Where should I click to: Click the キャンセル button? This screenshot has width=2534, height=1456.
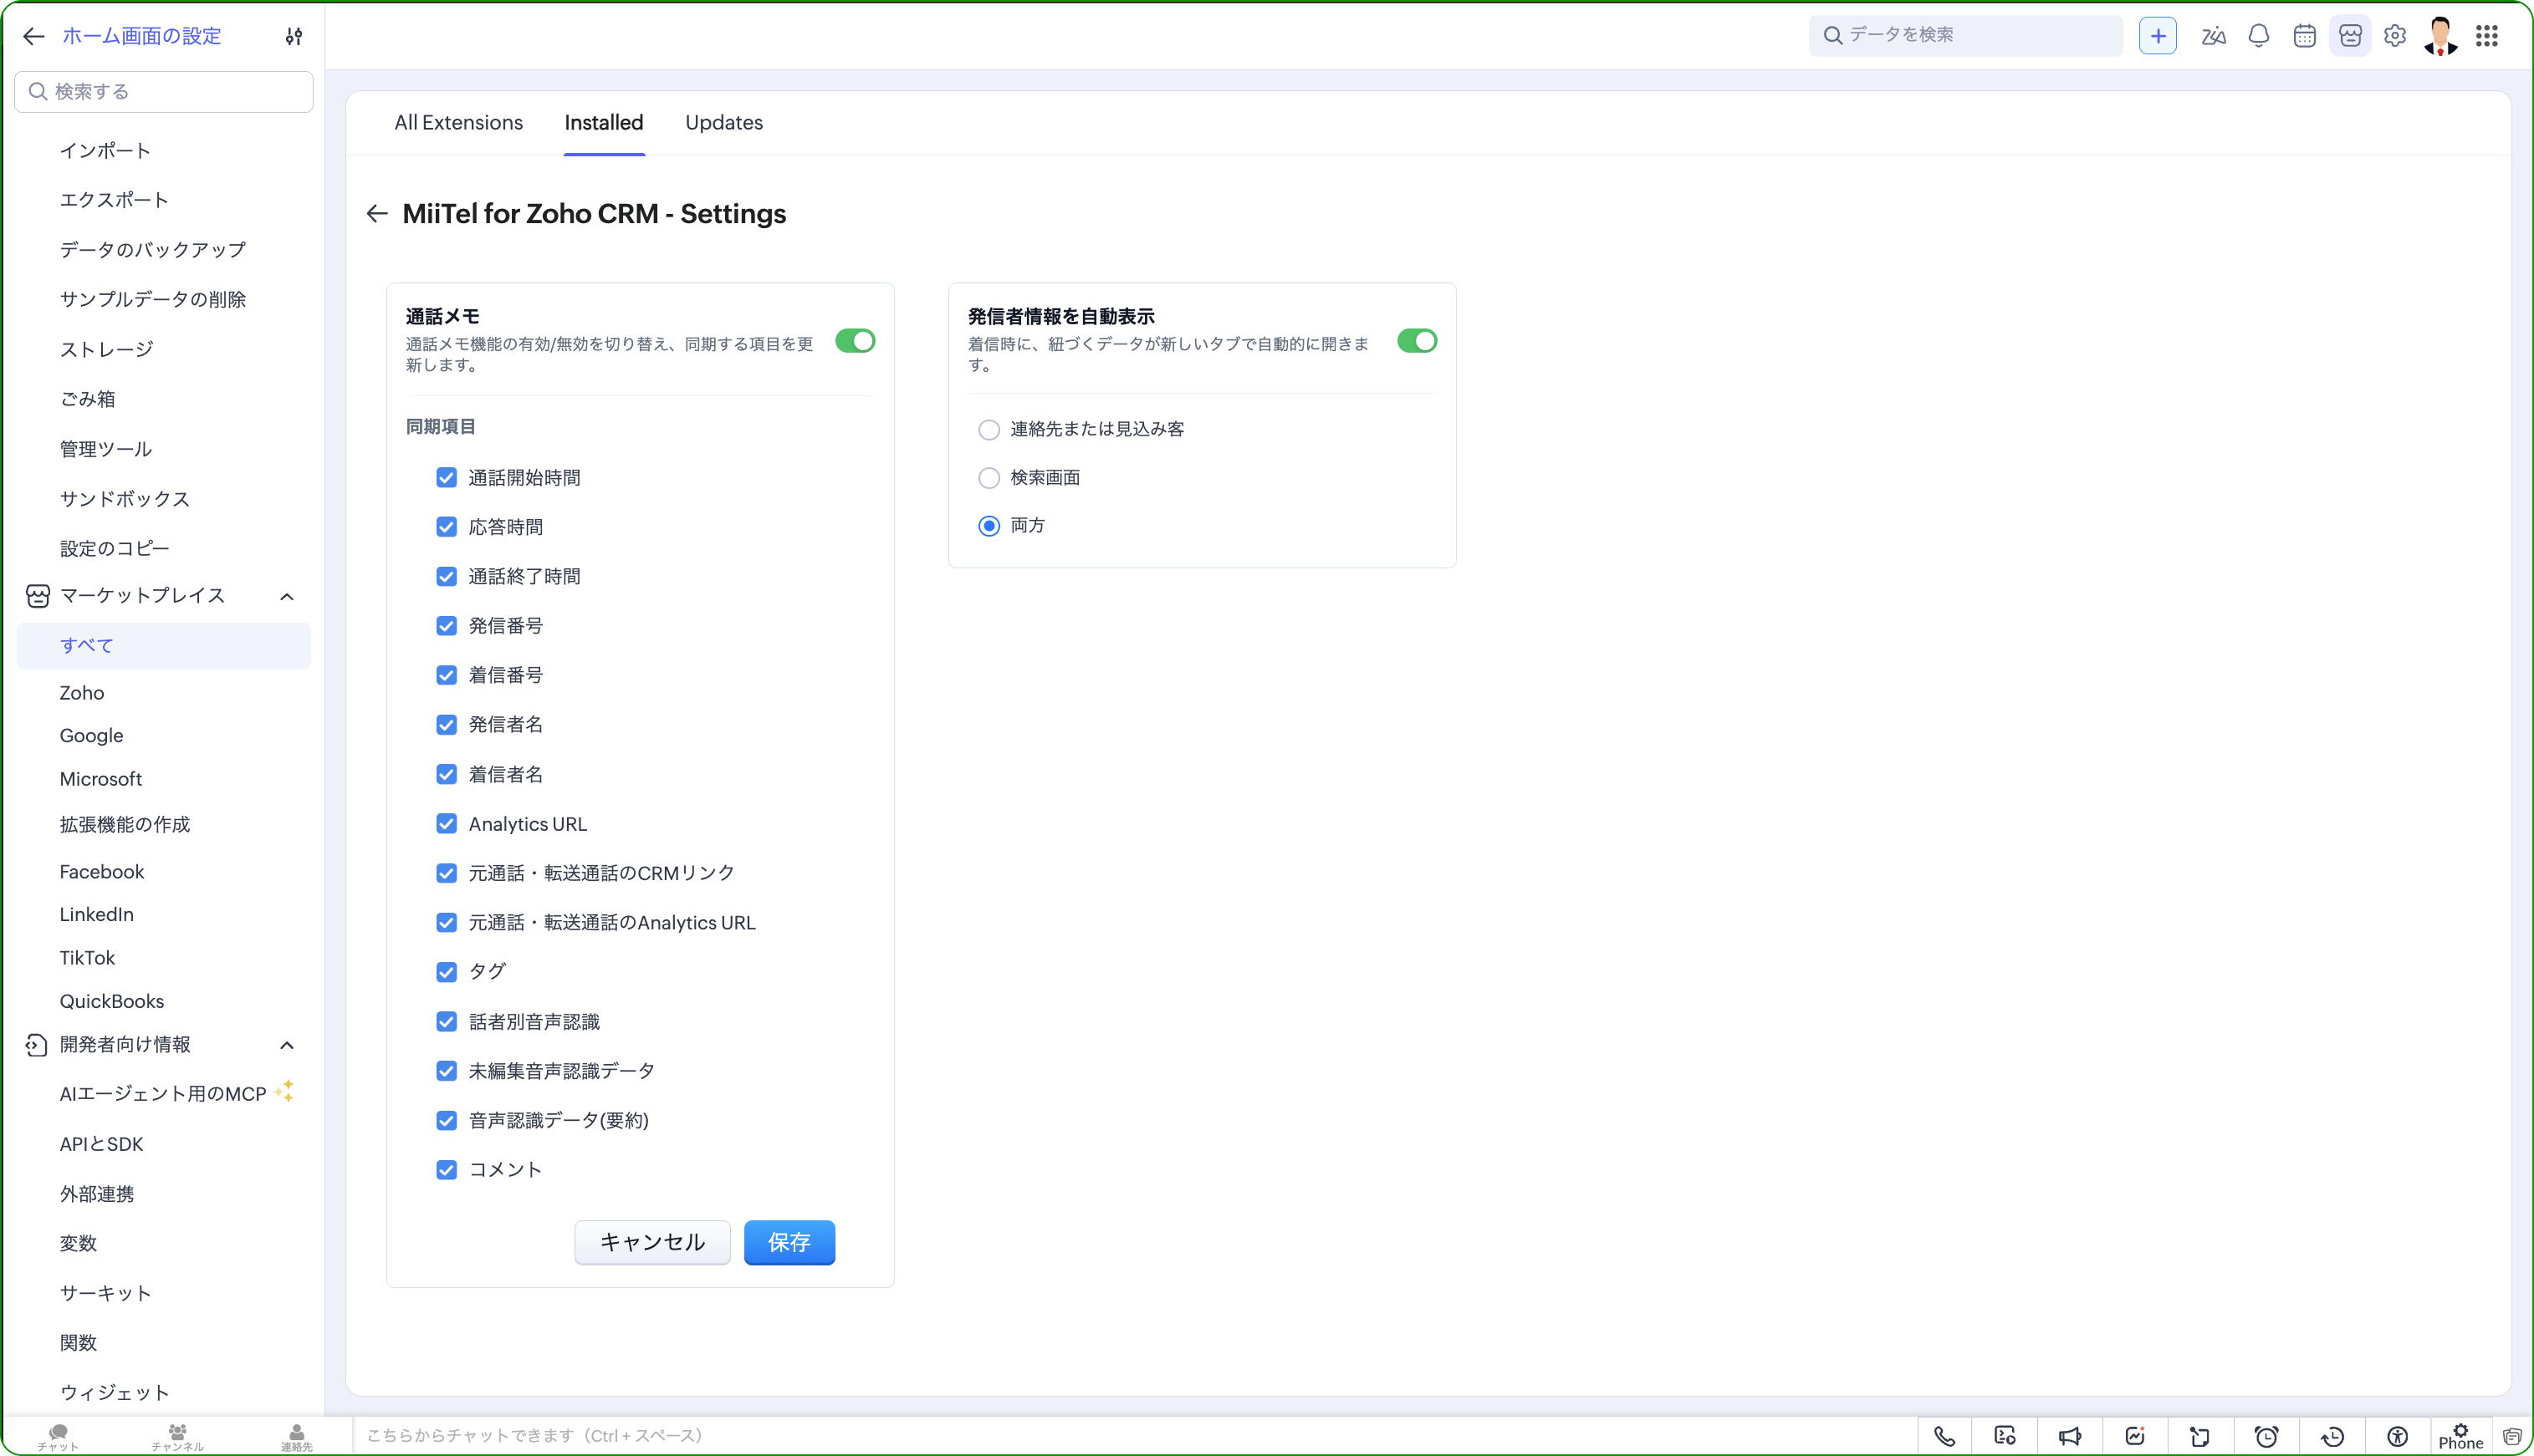652,1242
